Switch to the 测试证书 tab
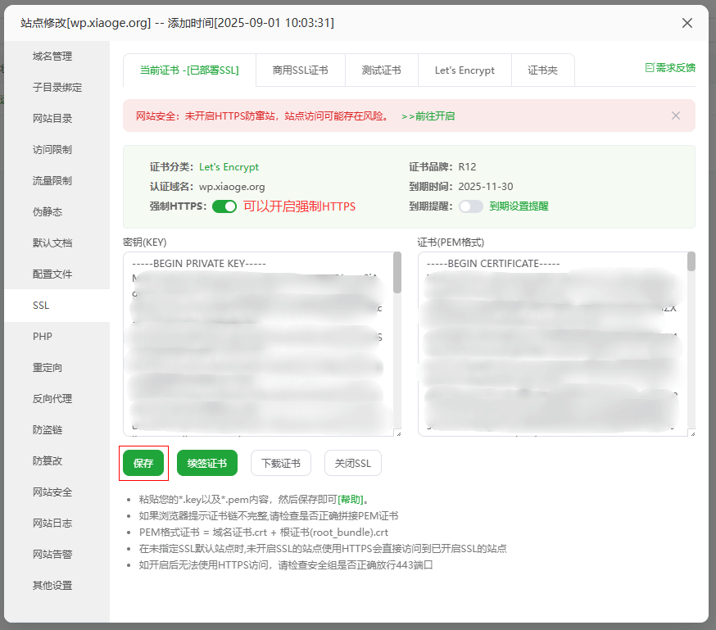The image size is (716, 630). click(x=382, y=70)
